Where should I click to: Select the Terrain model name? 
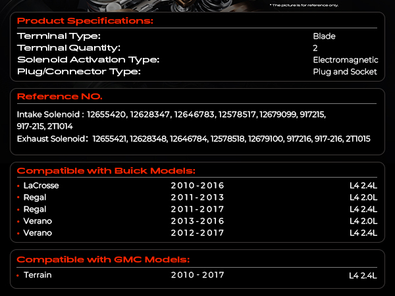(38, 275)
